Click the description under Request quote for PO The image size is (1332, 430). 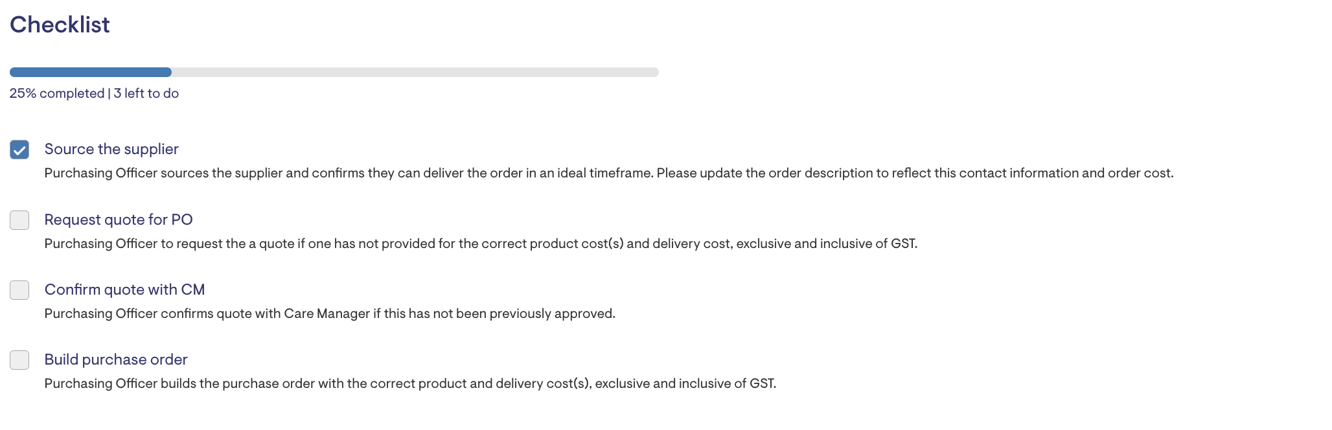pos(481,243)
